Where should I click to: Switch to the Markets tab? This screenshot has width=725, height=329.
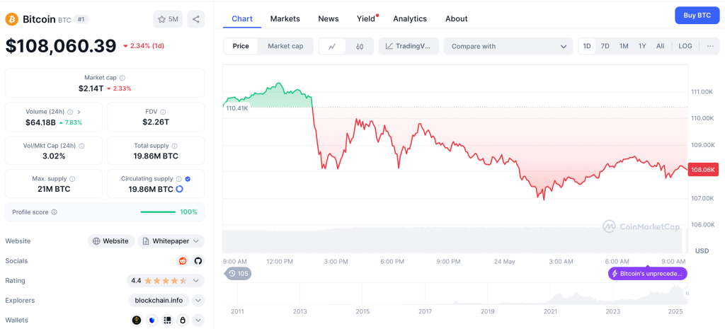tap(285, 18)
